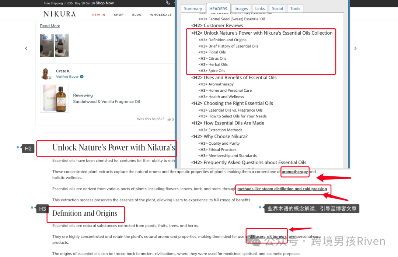The height and width of the screenshot is (257, 398).
Task: Select the H2 Choosing the Right Essential Oils row
Action: coord(232,103)
